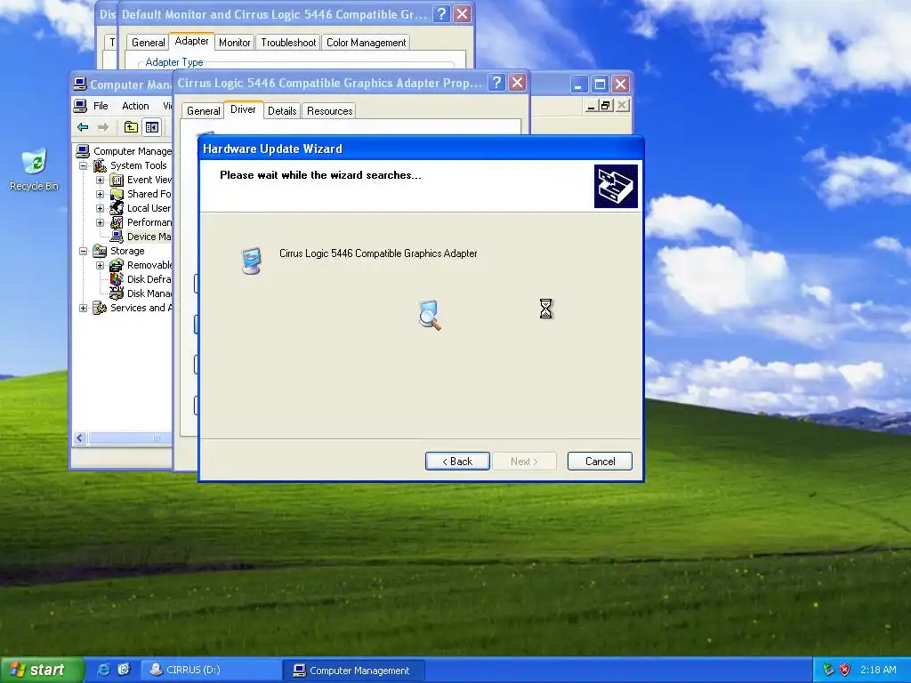Cancel the Hardware Update Wizard

pyautogui.click(x=600, y=462)
